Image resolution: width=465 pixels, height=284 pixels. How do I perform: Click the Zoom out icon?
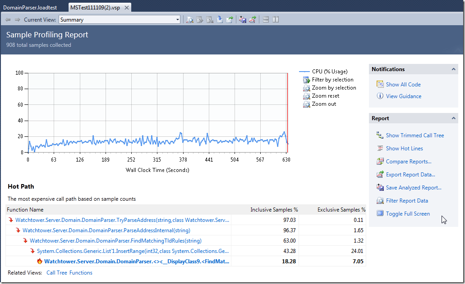tap(306, 104)
